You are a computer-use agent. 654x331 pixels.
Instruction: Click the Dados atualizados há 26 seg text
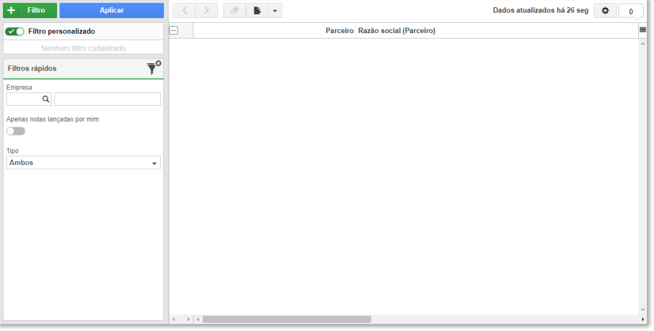[541, 10]
